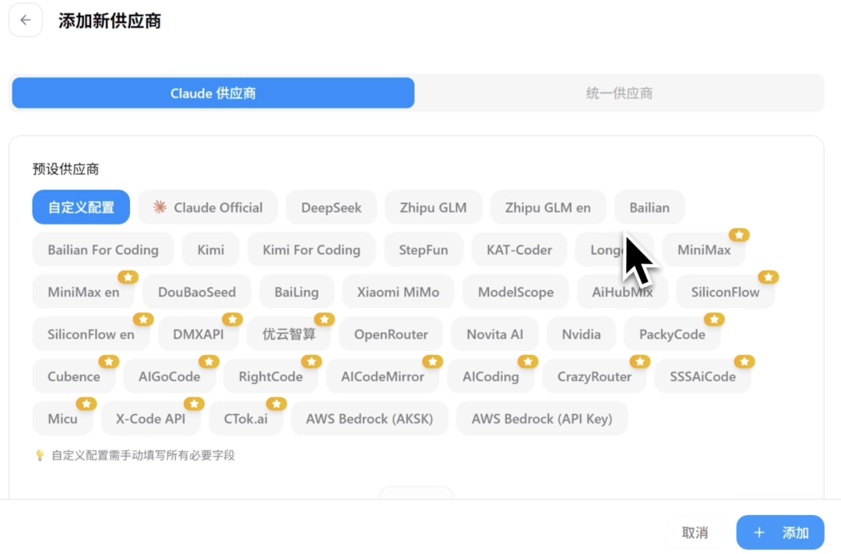Click the star badge on PackyCode
841x554 pixels.
[x=714, y=319]
